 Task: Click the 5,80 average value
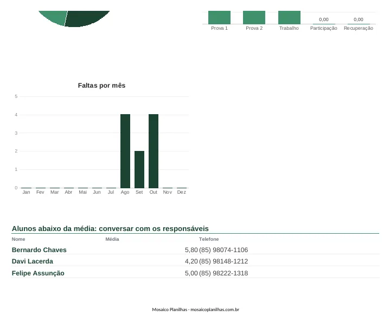[191, 250]
